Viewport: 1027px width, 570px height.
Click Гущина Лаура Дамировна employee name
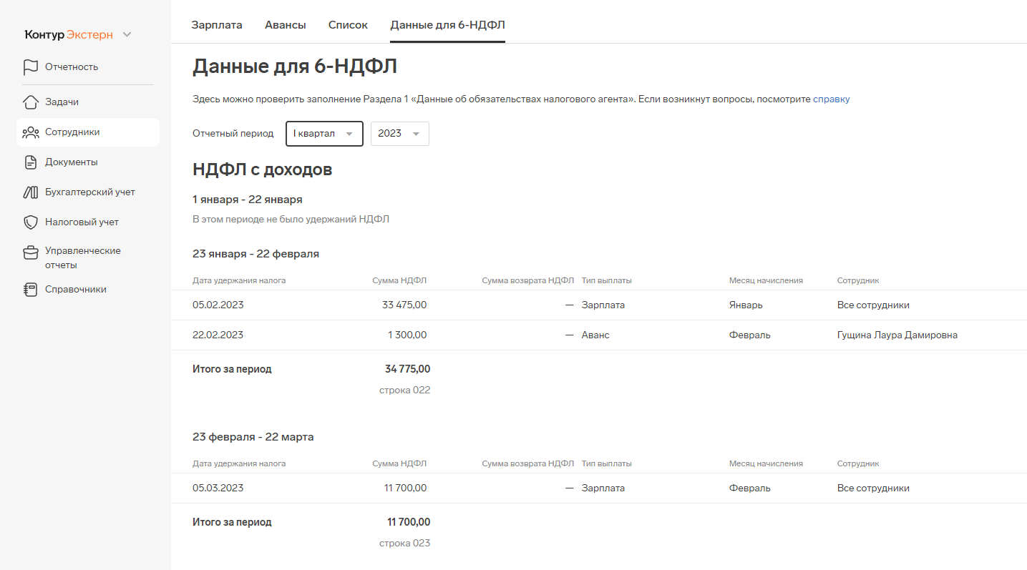(897, 335)
